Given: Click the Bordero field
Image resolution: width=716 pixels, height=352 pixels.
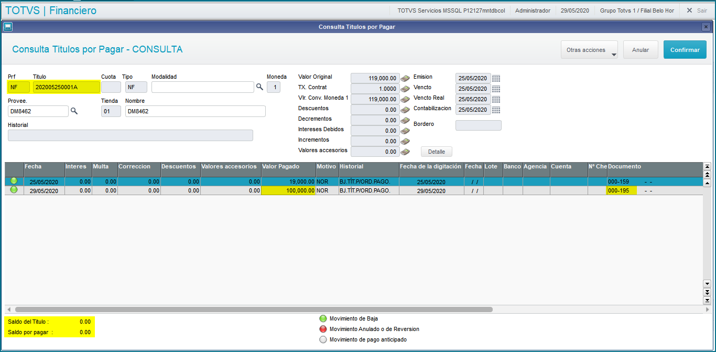Looking at the screenshot, I should point(479,125).
